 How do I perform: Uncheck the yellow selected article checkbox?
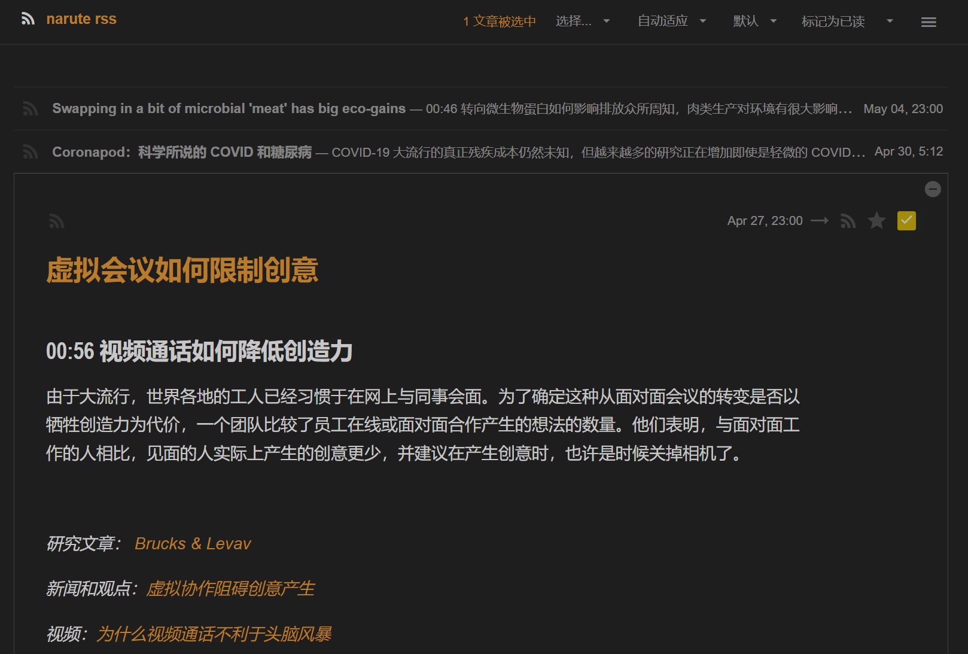coord(906,221)
